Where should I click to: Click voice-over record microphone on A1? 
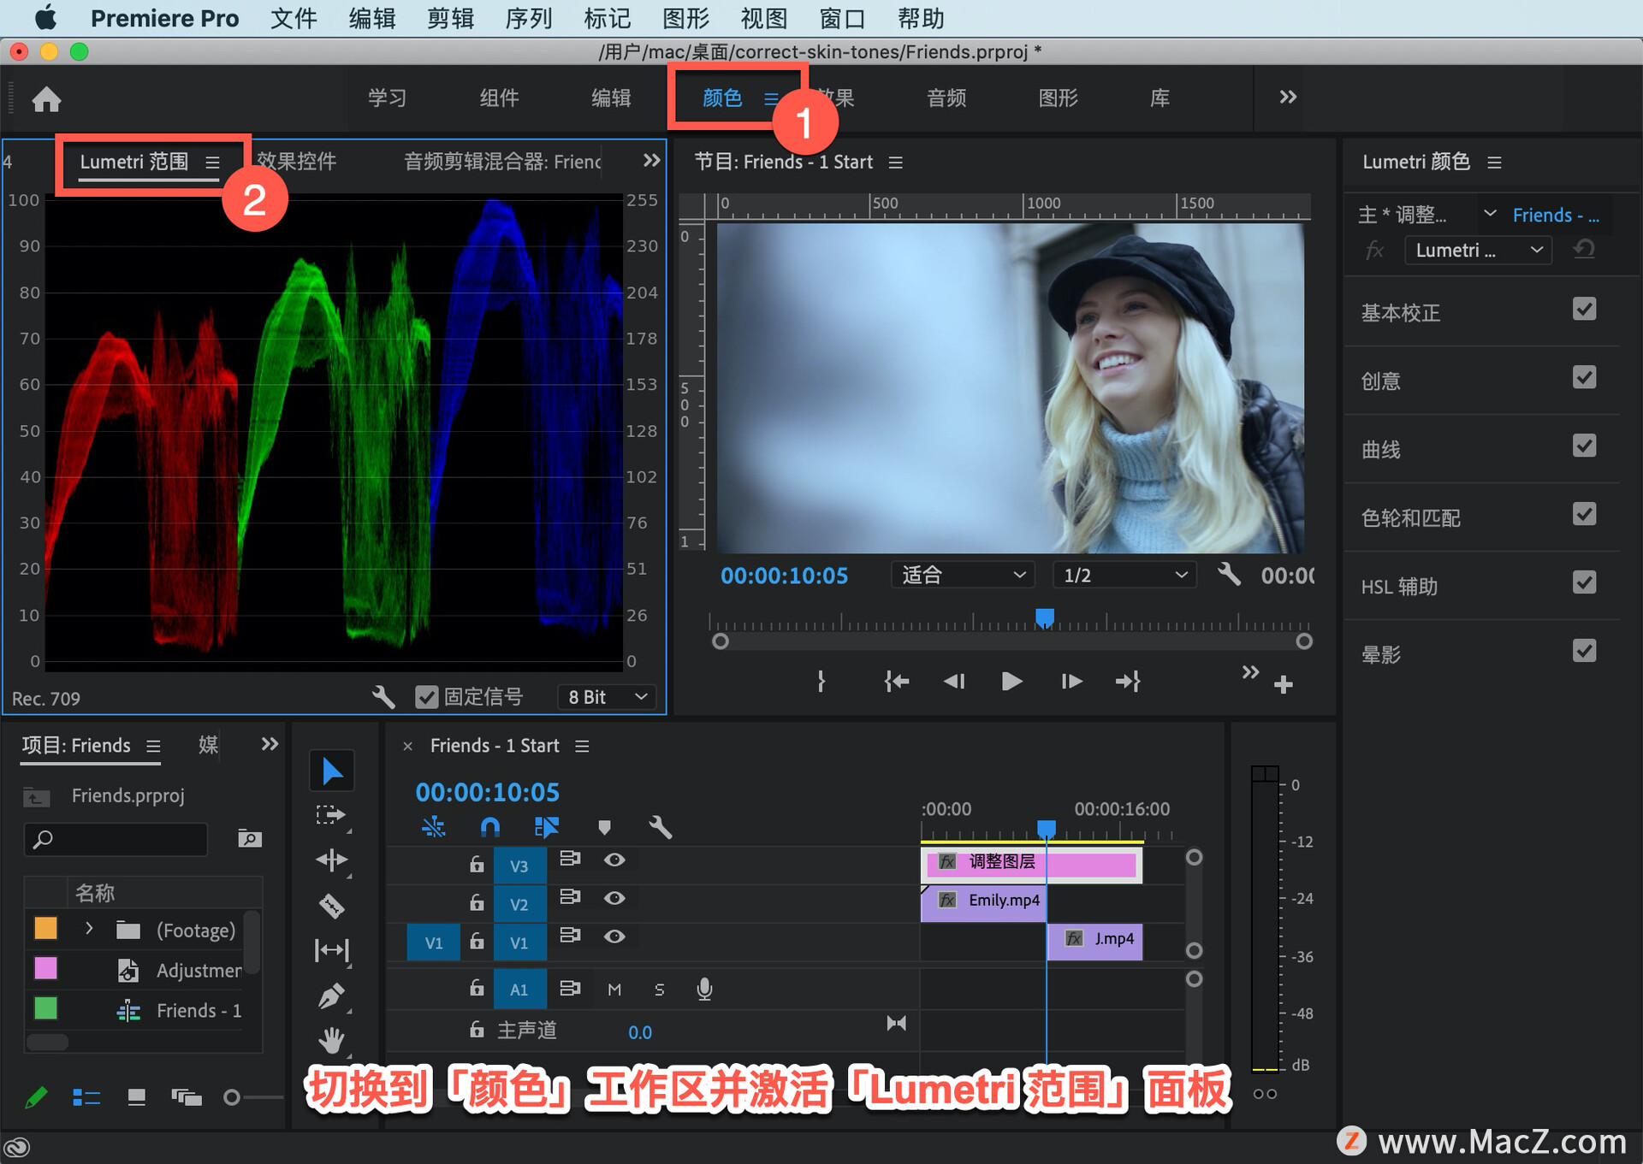tap(704, 989)
